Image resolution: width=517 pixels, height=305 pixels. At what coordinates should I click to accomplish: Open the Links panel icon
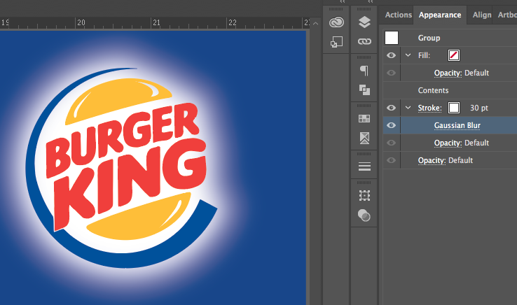tap(364, 41)
